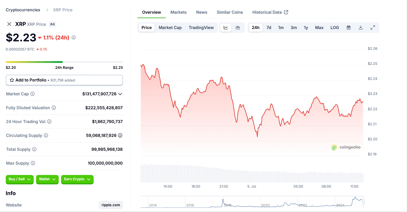The width and height of the screenshot is (407, 212).
Task: Open the Wallet dropdown
Action: coord(47,179)
